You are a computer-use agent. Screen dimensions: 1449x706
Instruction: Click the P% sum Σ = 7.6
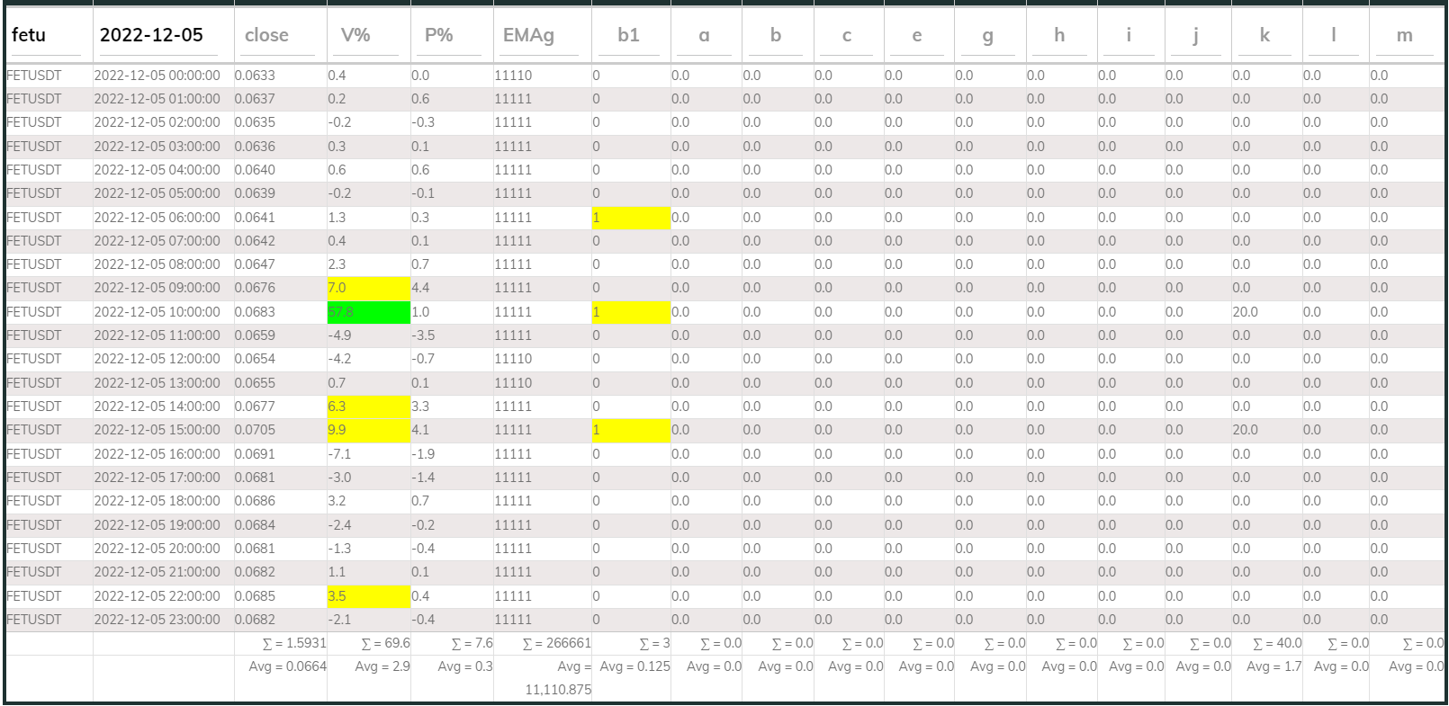pyautogui.click(x=472, y=643)
